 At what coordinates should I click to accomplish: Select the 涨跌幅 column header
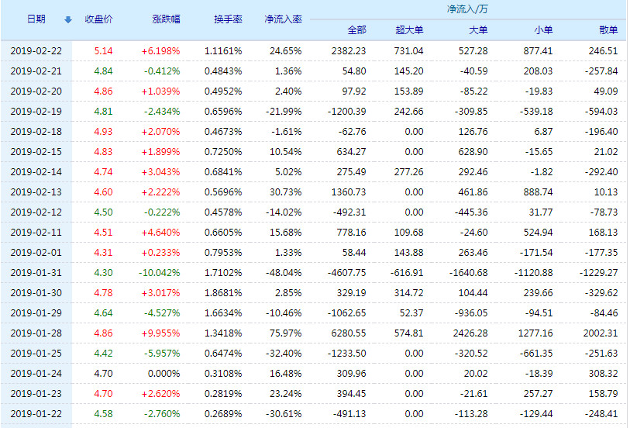(166, 19)
